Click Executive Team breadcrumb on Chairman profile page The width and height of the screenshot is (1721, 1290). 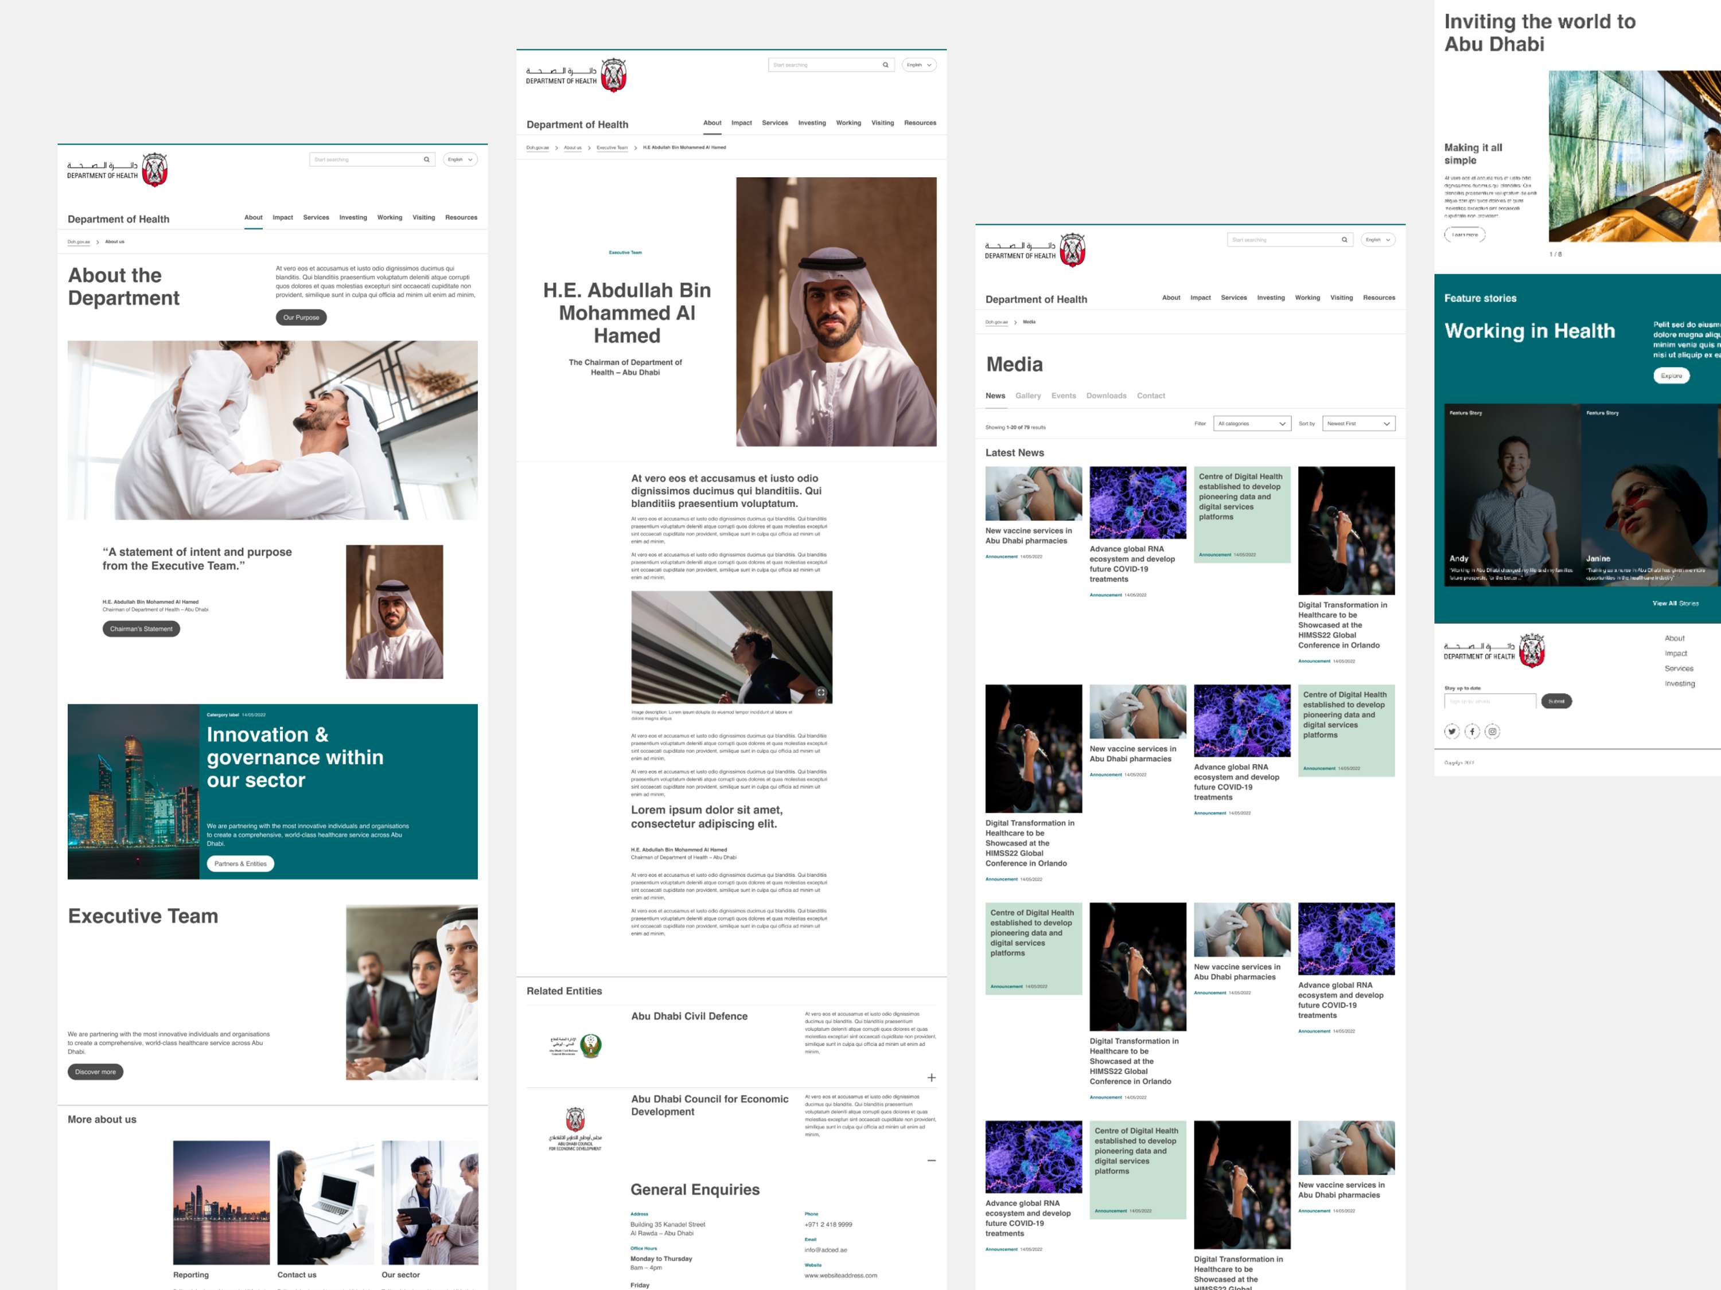tap(612, 148)
